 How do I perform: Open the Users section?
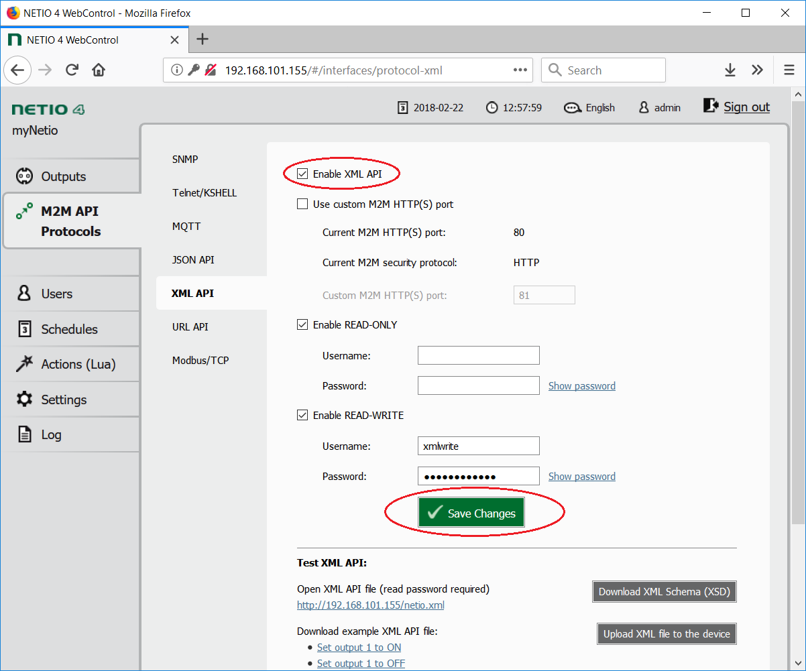pos(70,294)
